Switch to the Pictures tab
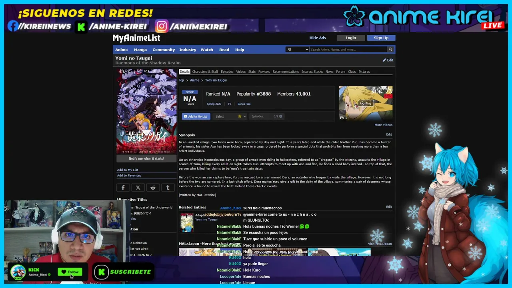The image size is (512, 288). tap(364, 72)
